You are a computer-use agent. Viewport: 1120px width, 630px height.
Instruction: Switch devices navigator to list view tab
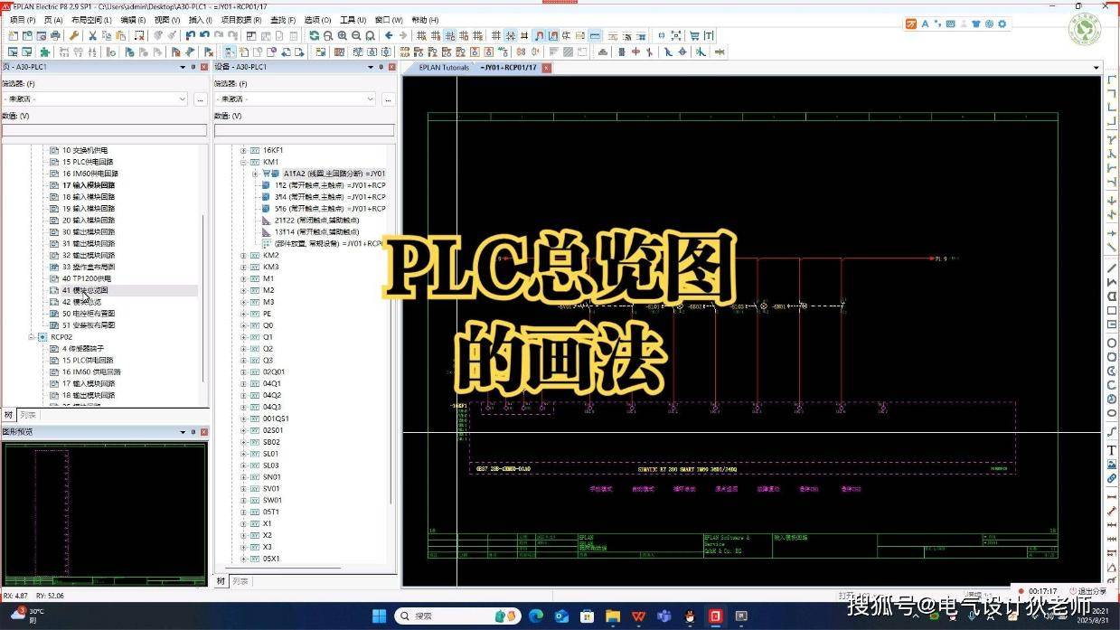[240, 581]
